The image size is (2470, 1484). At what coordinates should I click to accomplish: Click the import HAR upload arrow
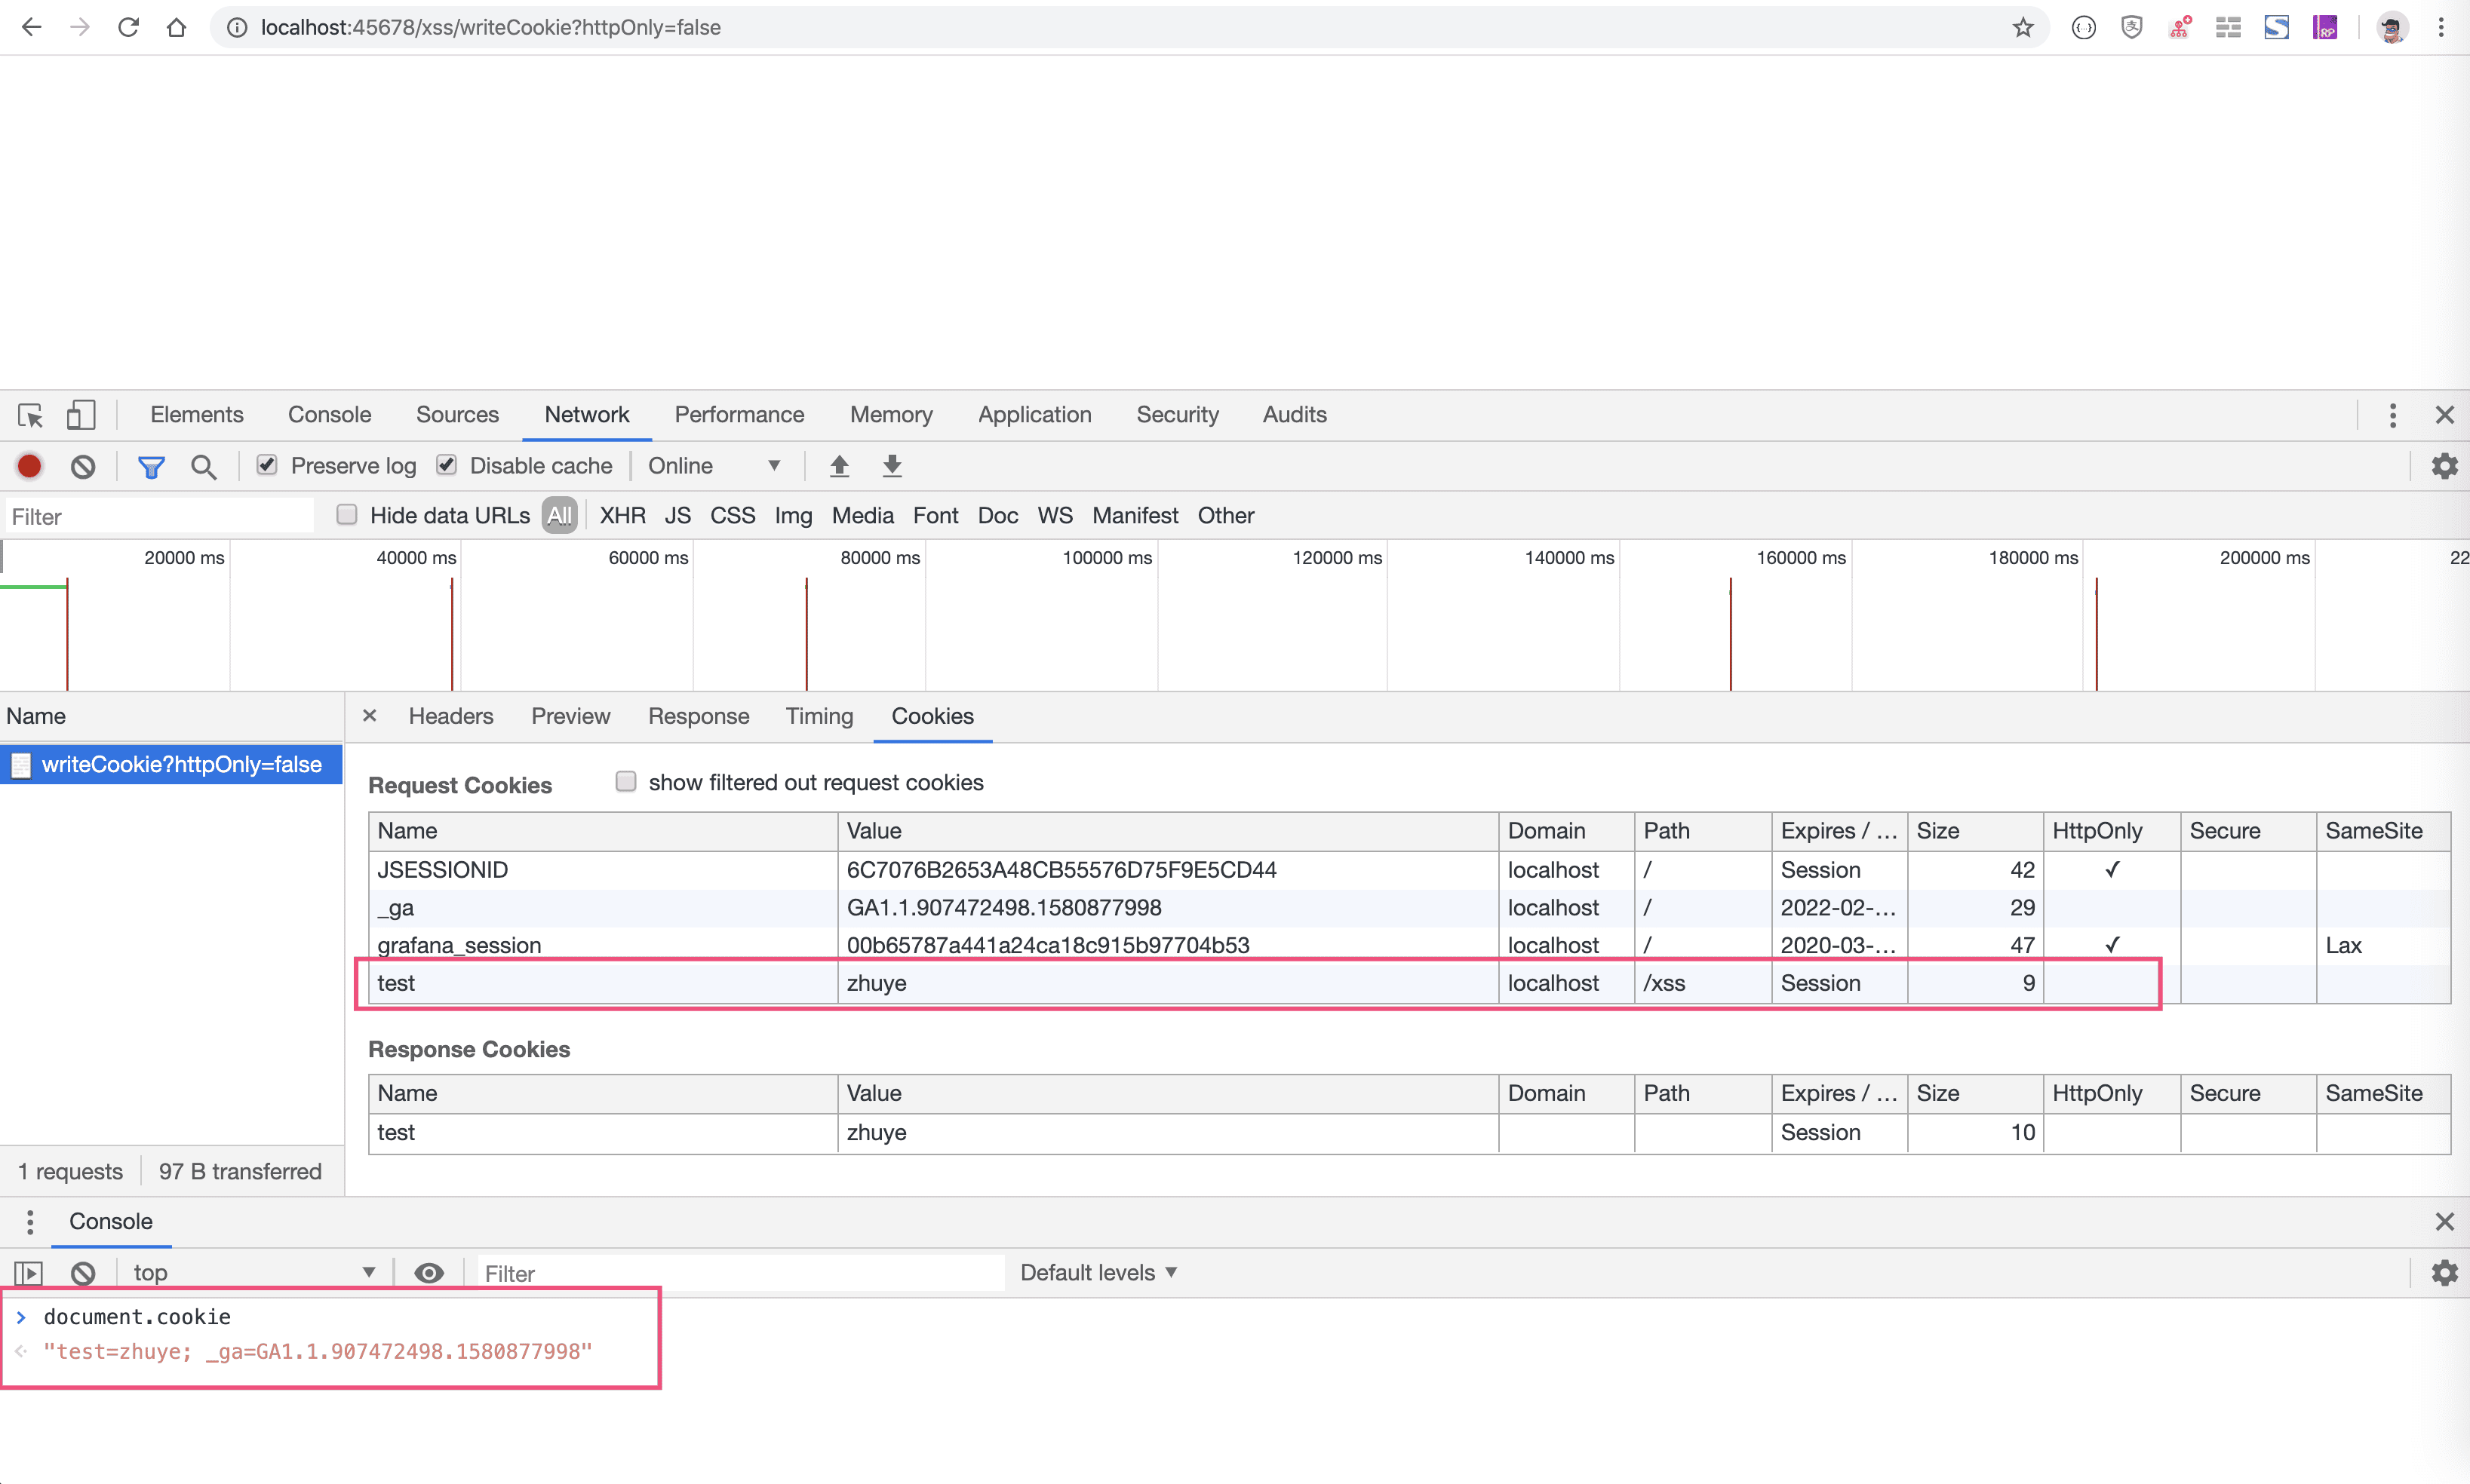pos(840,466)
